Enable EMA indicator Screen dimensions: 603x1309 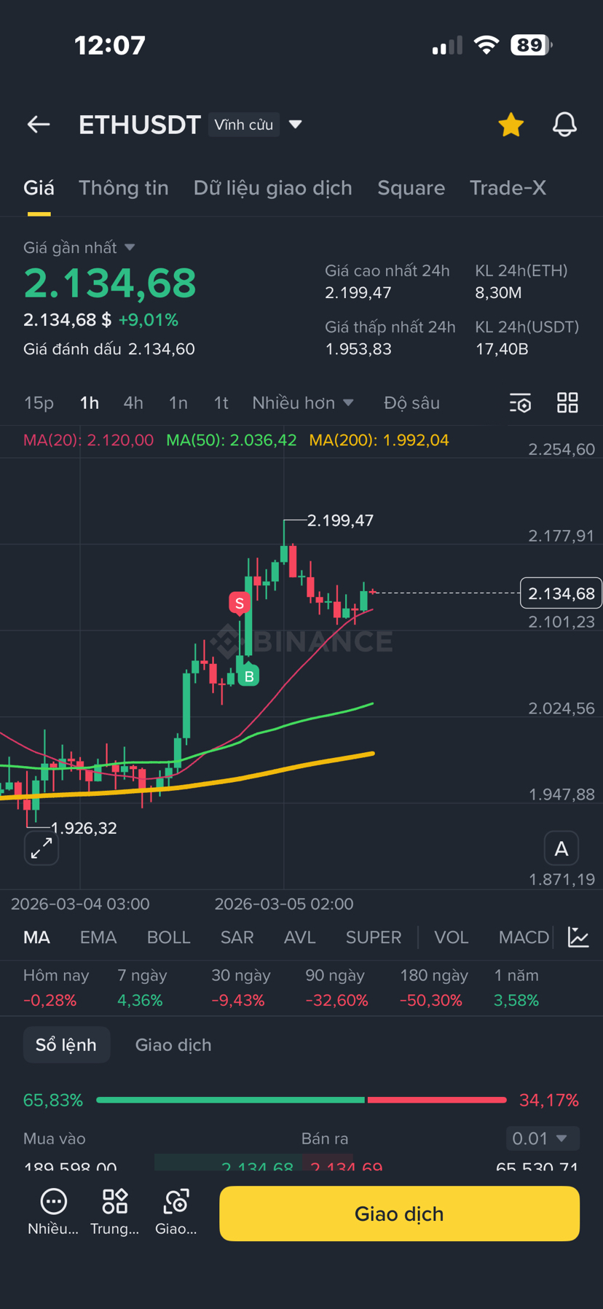click(x=98, y=937)
